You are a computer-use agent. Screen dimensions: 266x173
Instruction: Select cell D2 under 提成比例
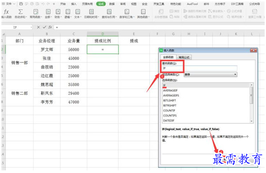(x=103, y=50)
